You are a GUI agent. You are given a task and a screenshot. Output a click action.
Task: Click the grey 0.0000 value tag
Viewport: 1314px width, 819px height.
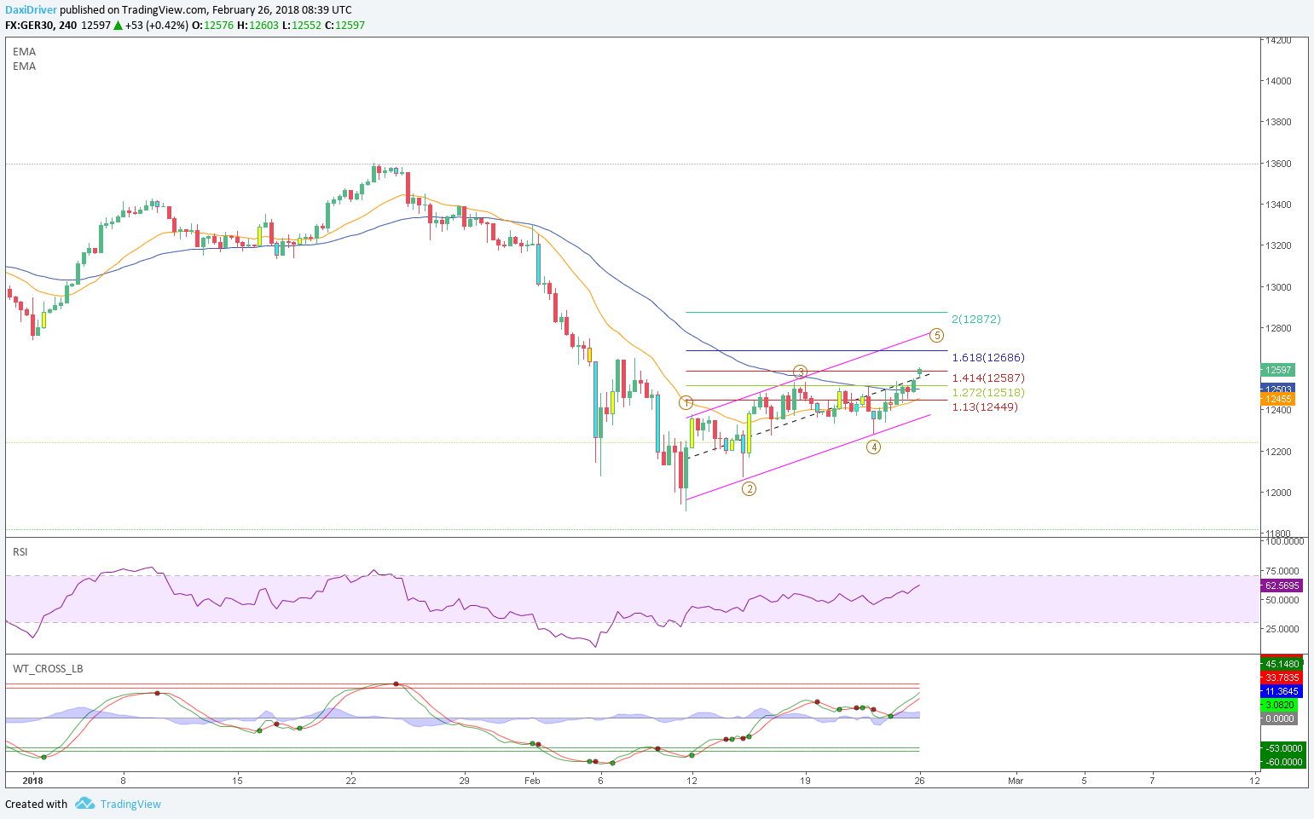coord(1279,718)
